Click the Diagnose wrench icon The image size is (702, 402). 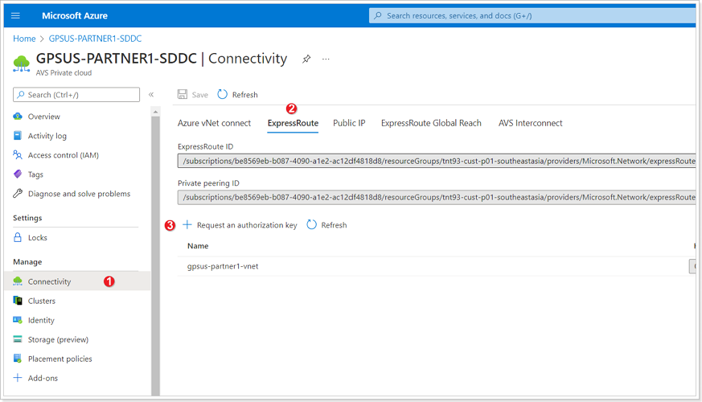coord(18,194)
